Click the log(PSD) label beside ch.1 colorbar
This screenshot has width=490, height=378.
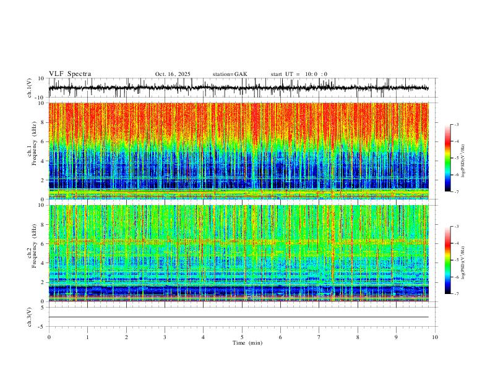(463, 161)
